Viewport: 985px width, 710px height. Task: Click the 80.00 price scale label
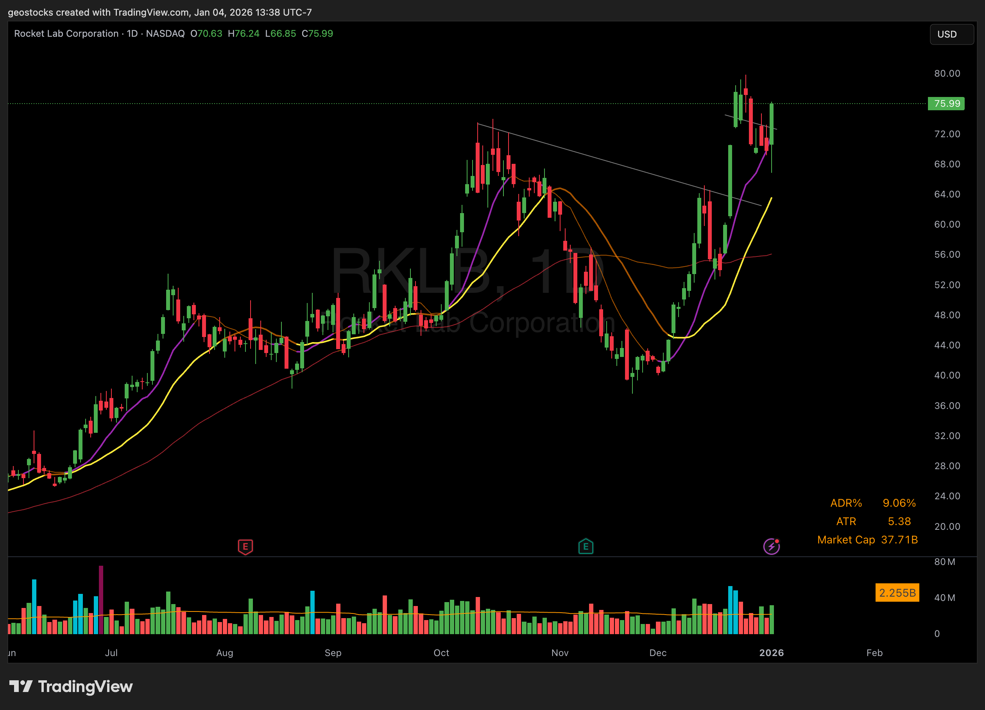pos(947,74)
